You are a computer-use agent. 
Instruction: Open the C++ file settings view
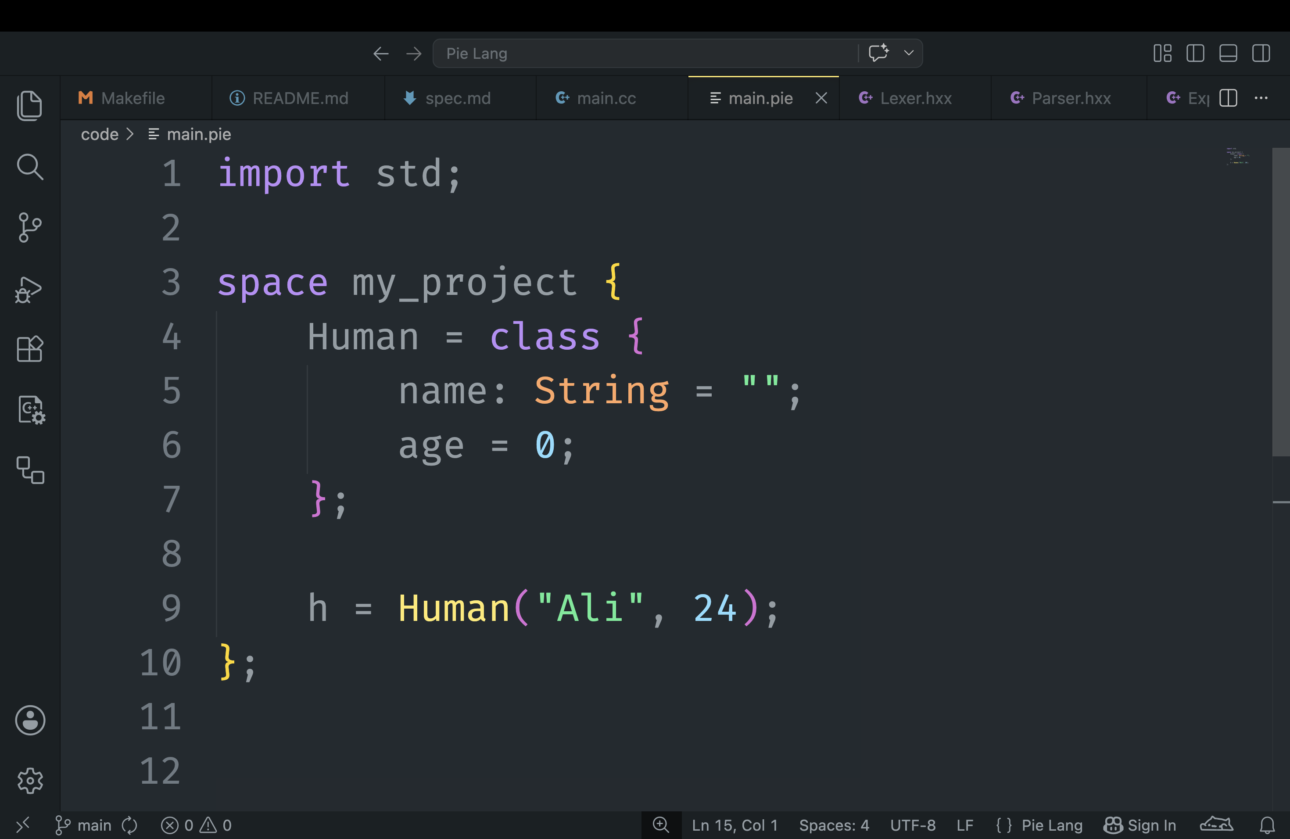(x=32, y=410)
